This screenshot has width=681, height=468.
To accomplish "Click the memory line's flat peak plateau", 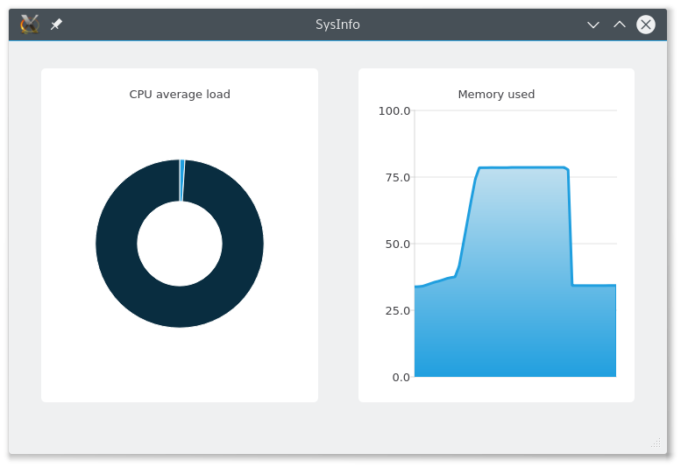I will [x=523, y=167].
